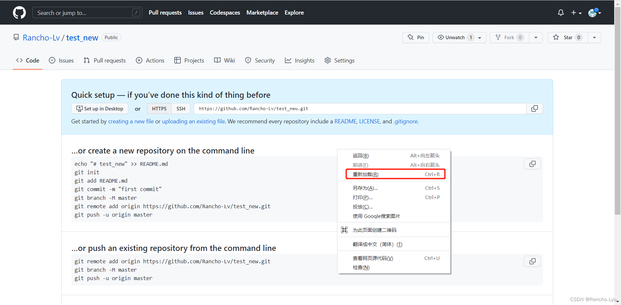Screen dimensions: 621x305
Task: Open the Security tab
Action: pos(260,61)
